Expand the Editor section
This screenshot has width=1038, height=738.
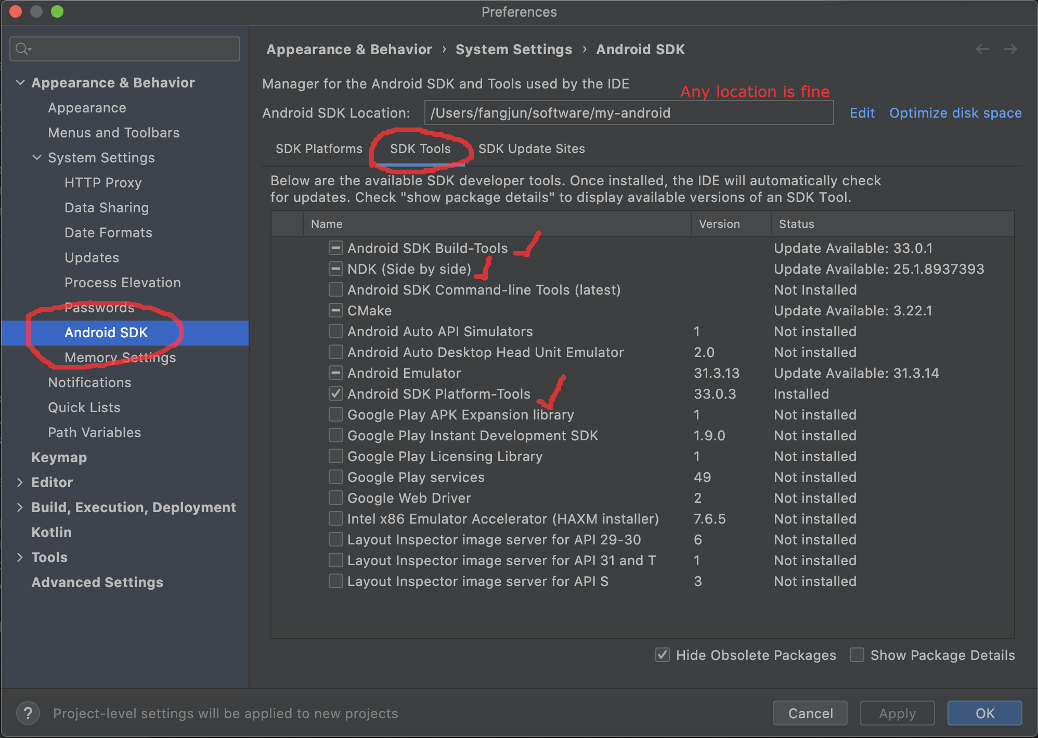[x=20, y=482]
